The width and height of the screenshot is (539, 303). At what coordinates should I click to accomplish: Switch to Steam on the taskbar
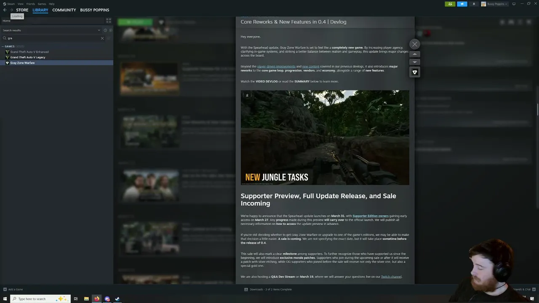pyautogui.click(x=117, y=299)
